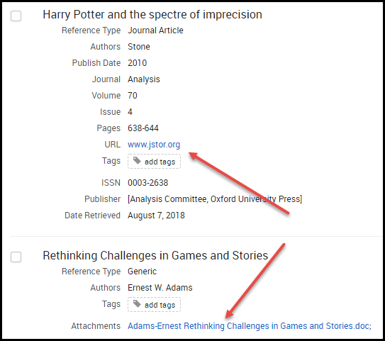Image resolution: width=385 pixels, height=341 pixels.
Task: Click the tag icon in Harry Potter entry
Action: point(137,161)
